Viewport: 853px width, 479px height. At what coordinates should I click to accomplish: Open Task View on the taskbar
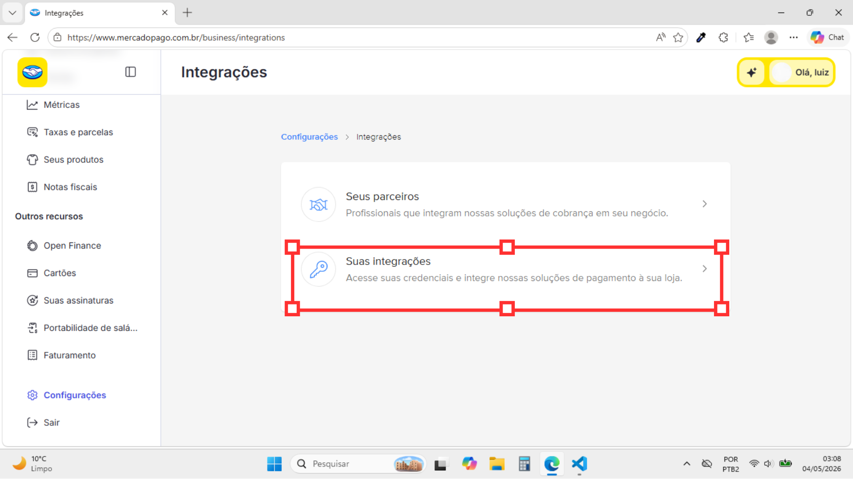tap(441, 464)
